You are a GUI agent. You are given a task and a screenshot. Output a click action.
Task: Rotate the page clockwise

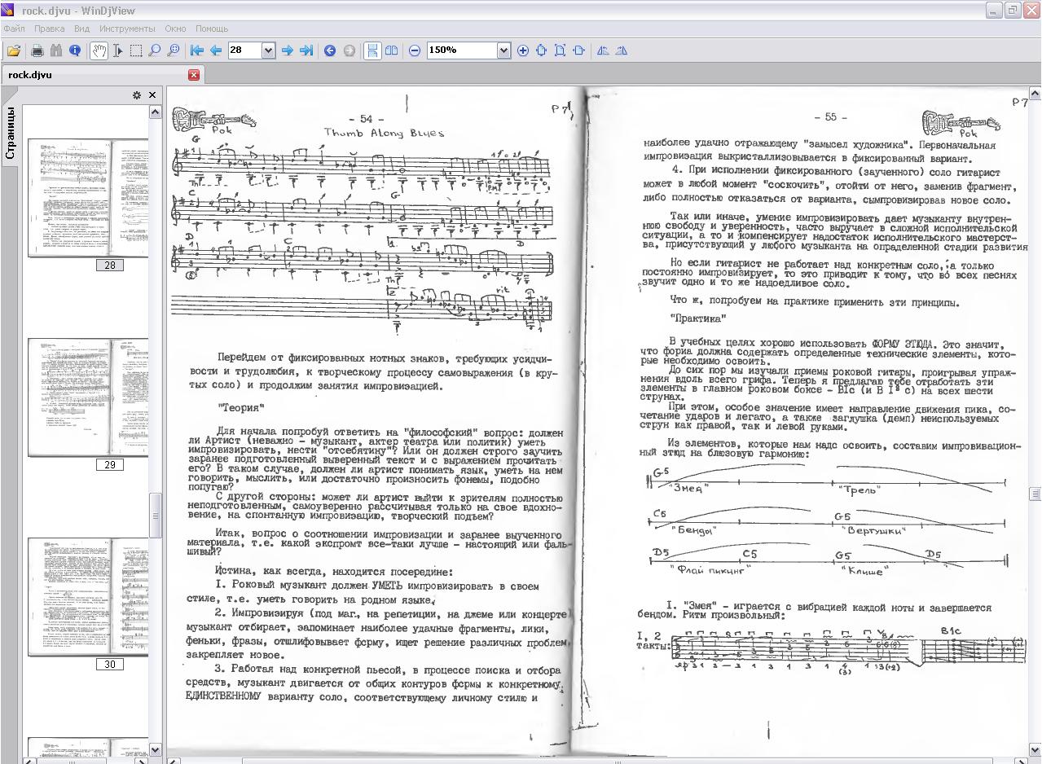point(622,50)
